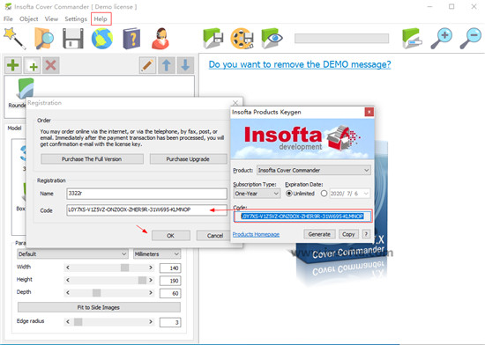Open Products Homepage link
The width and height of the screenshot is (485, 345).
click(256, 234)
